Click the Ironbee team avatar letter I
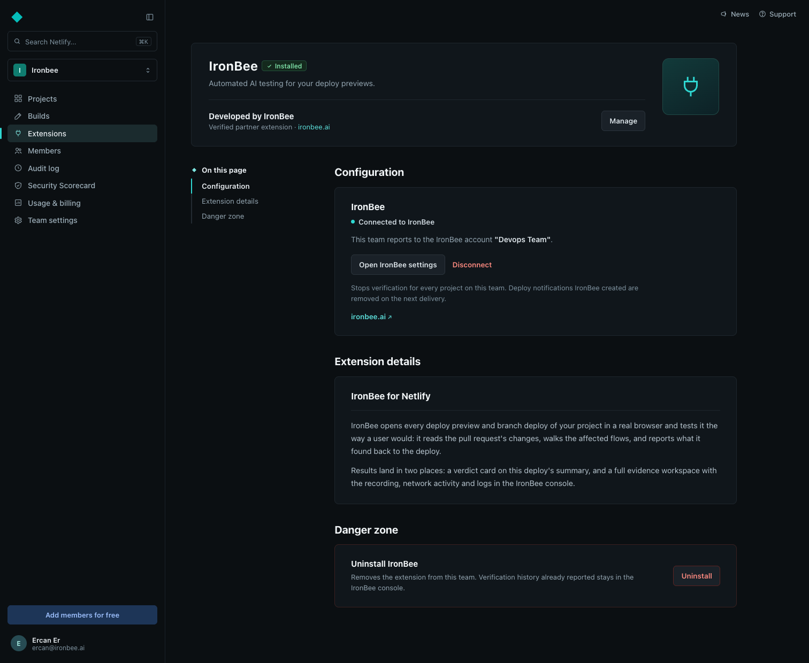This screenshot has width=809, height=663. point(20,70)
